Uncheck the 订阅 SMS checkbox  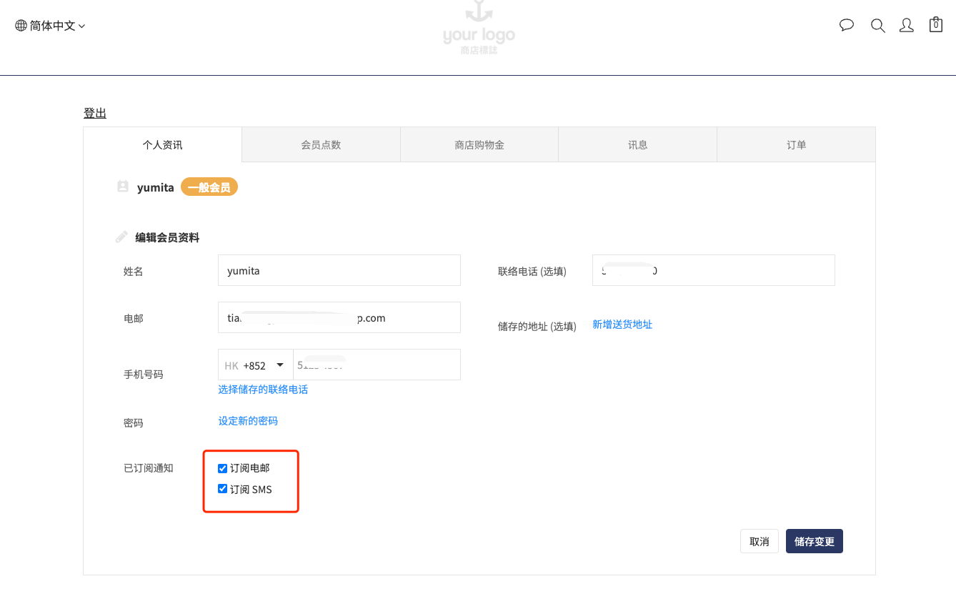(x=222, y=490)
